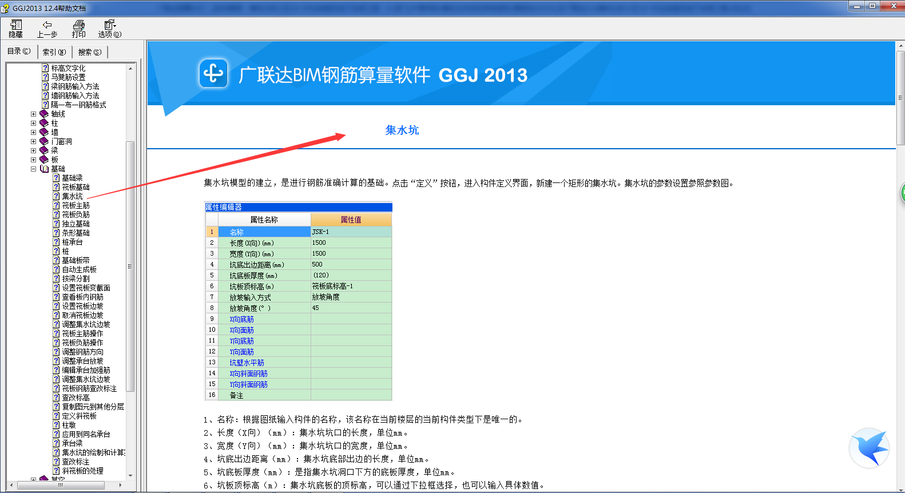Screen dimensions: 905x493
Task: Switch to the 目录 tab
Action: pos(19,51)
